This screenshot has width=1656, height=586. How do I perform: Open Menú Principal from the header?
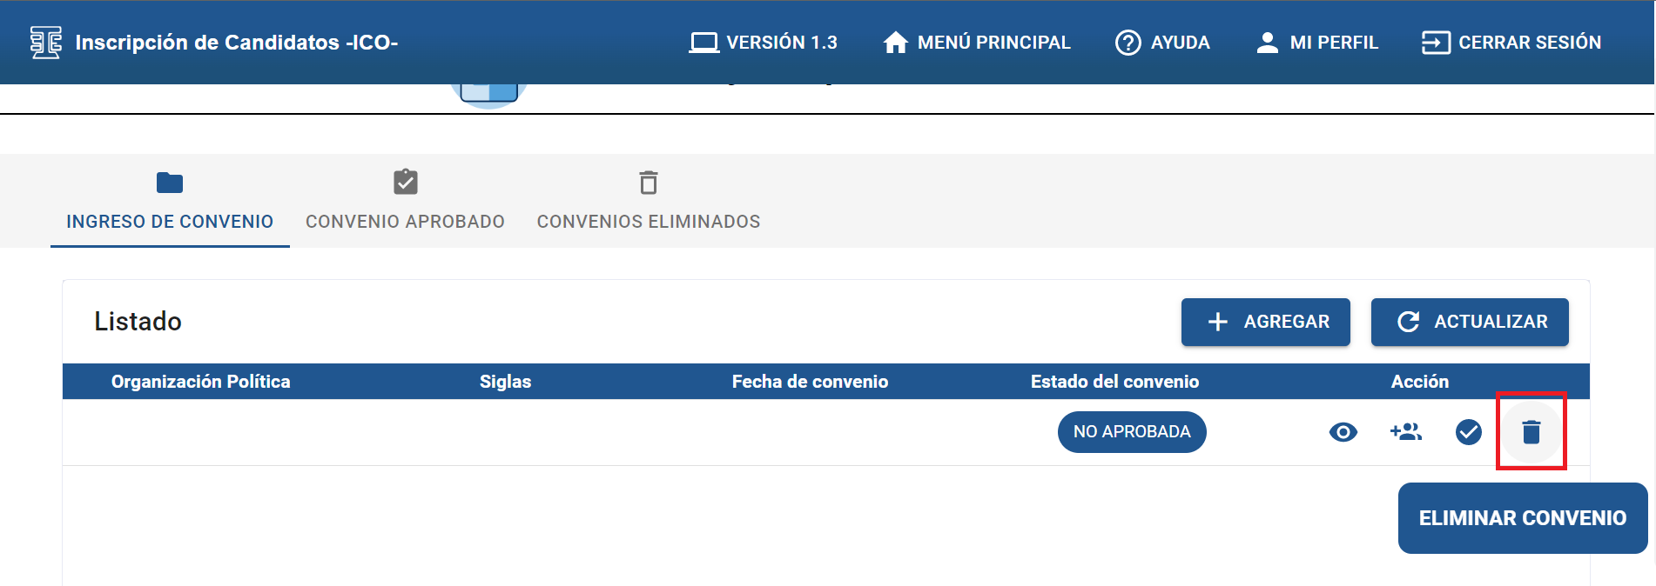click(x=976, y=42)
